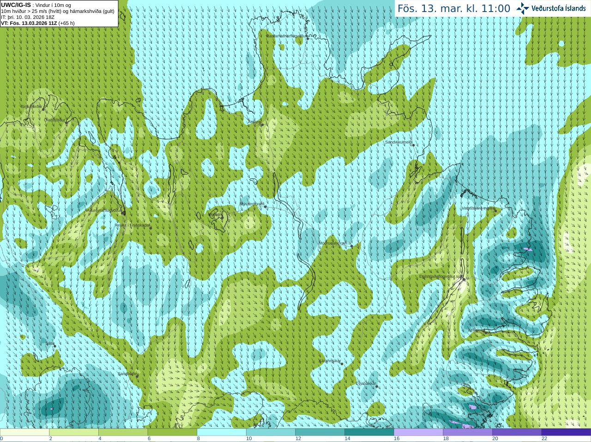Click the Egilsstaðaflugvöllur station label

[x=440, y=276]
